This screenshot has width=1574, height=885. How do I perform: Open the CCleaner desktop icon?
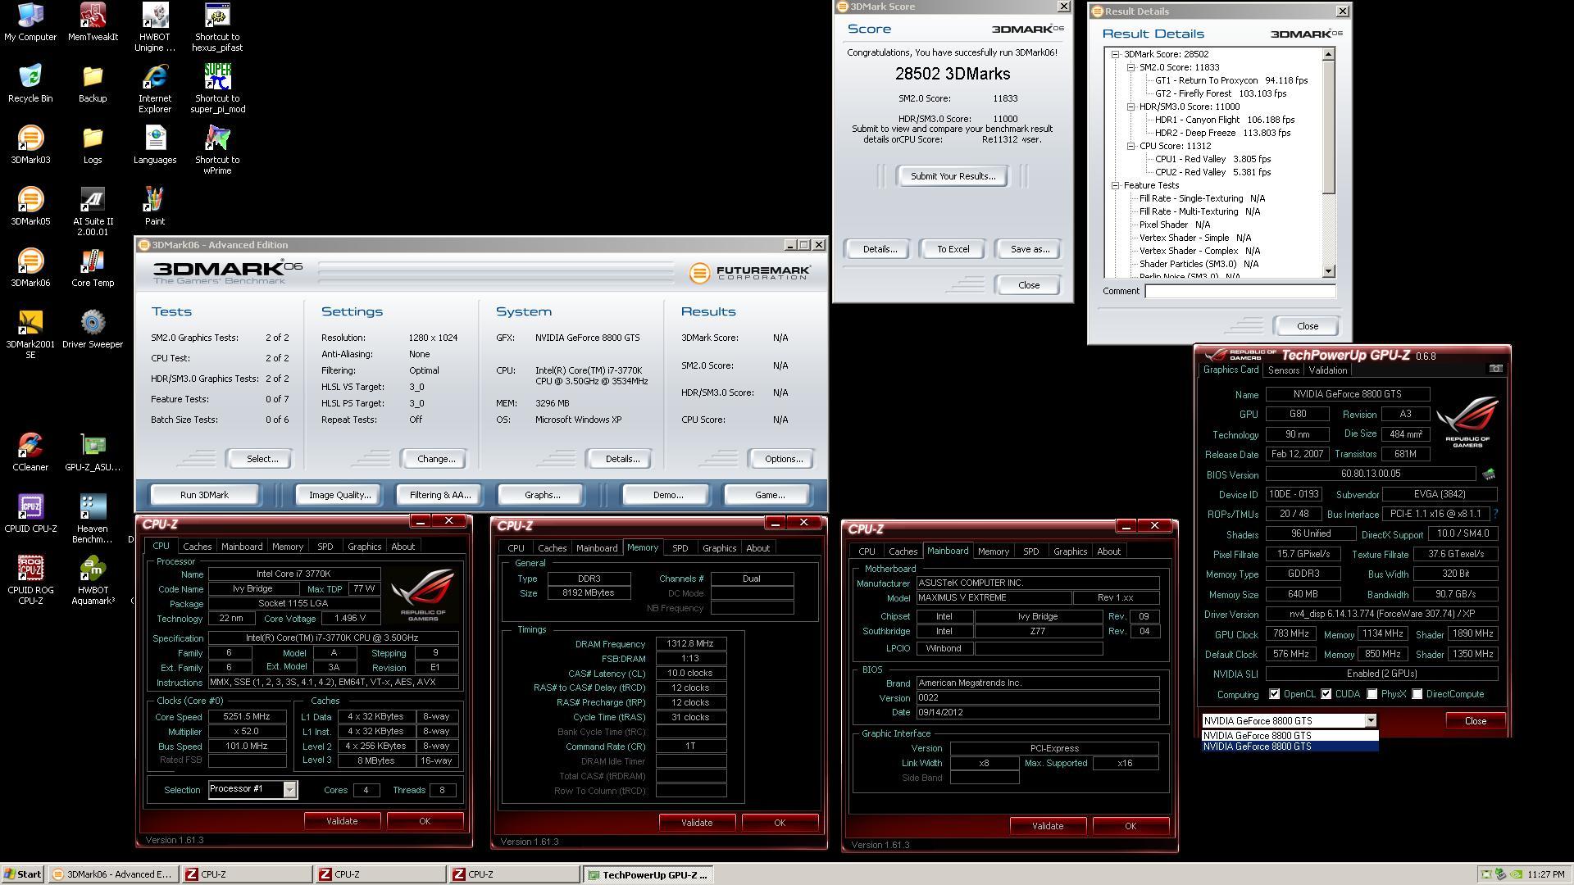[x=30, y=452]
